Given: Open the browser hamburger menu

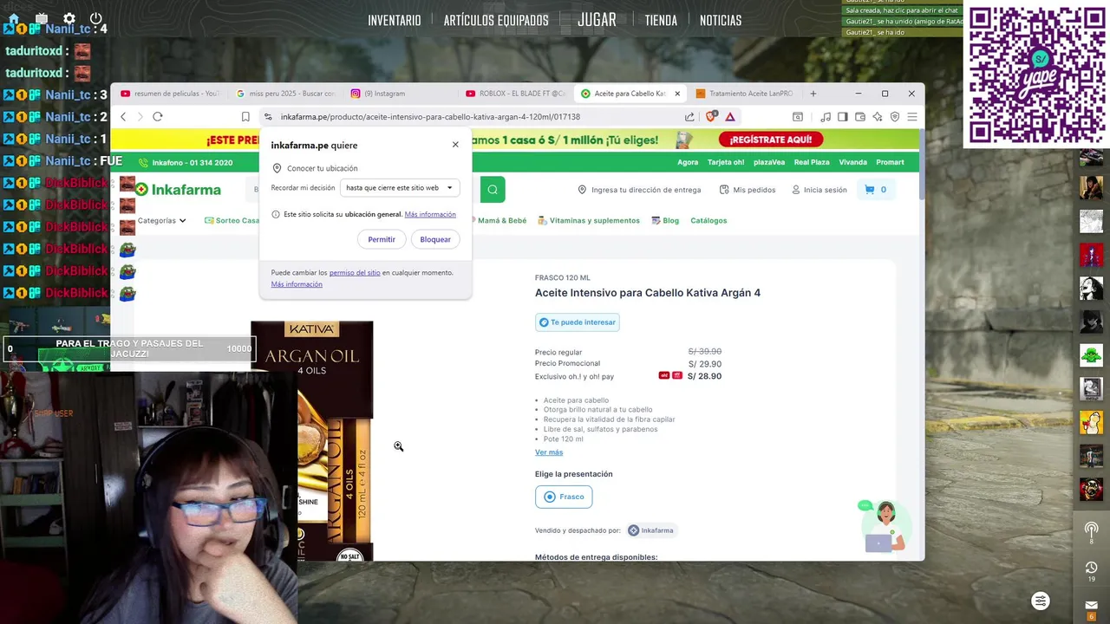Looking at the screenshot, I should [912, 117].
